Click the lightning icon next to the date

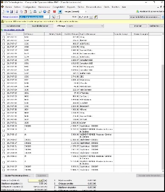[96, 17]
